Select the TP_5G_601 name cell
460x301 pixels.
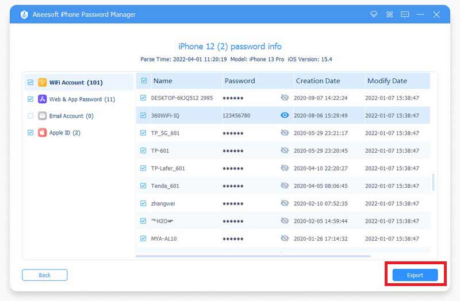[x=165, y=133]
